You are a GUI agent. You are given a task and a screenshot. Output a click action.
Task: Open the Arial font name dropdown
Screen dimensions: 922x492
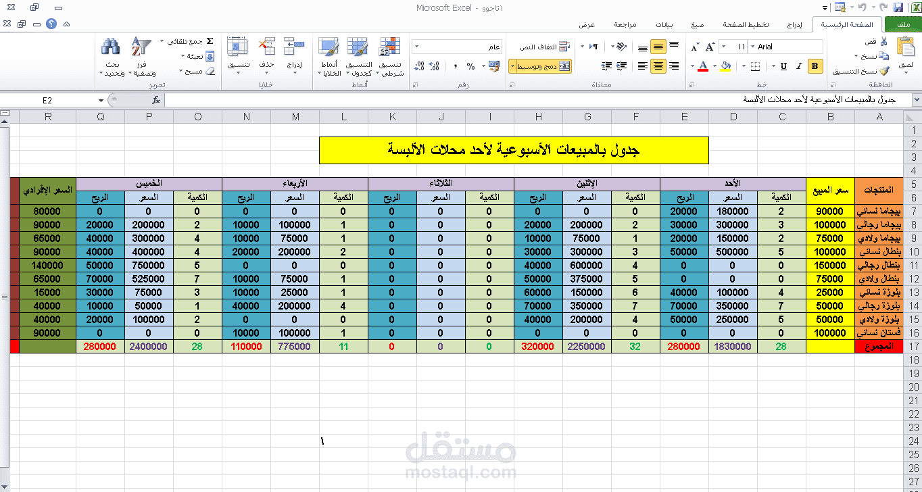752,47
